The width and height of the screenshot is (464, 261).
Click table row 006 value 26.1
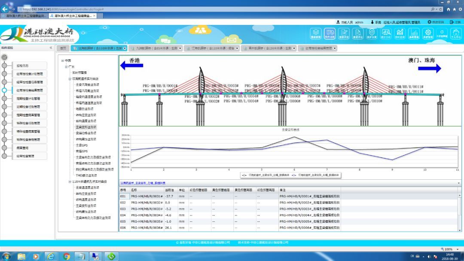(x=169, y=228)
